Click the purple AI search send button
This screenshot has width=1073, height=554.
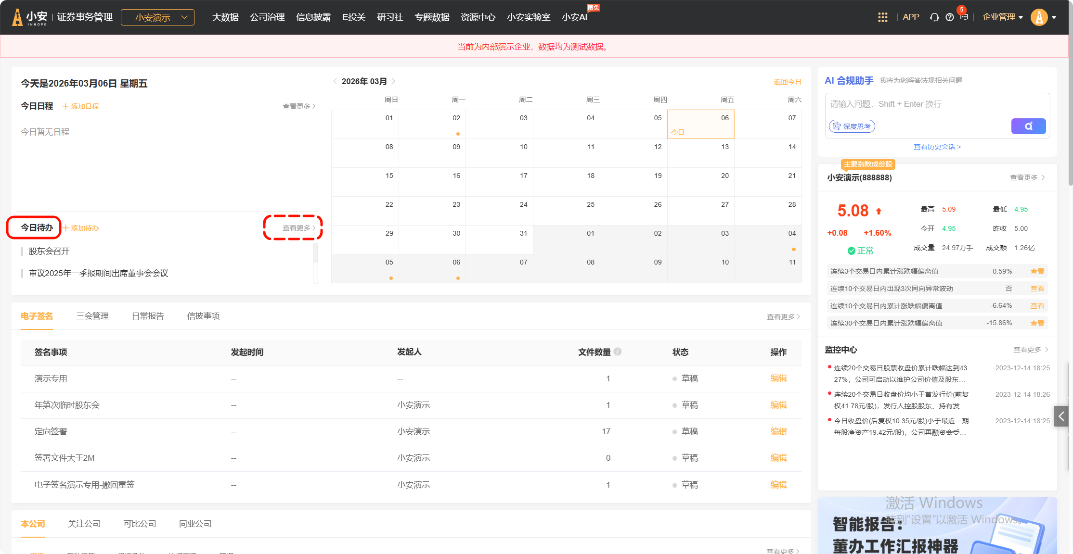tap(1028, 126)
